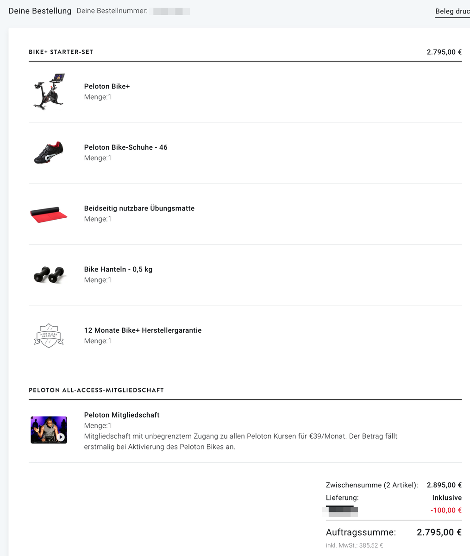470x556 pixels.
Task: Click the Beleg drucken link
Action: [x=452, y=11]
